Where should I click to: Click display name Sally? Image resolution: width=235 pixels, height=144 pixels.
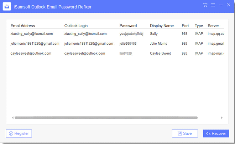coord(154,34)
